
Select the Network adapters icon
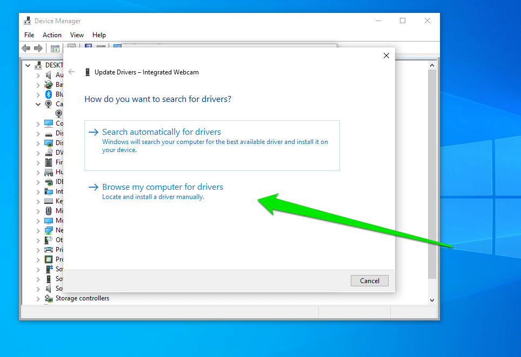click(x=49, y=230)
